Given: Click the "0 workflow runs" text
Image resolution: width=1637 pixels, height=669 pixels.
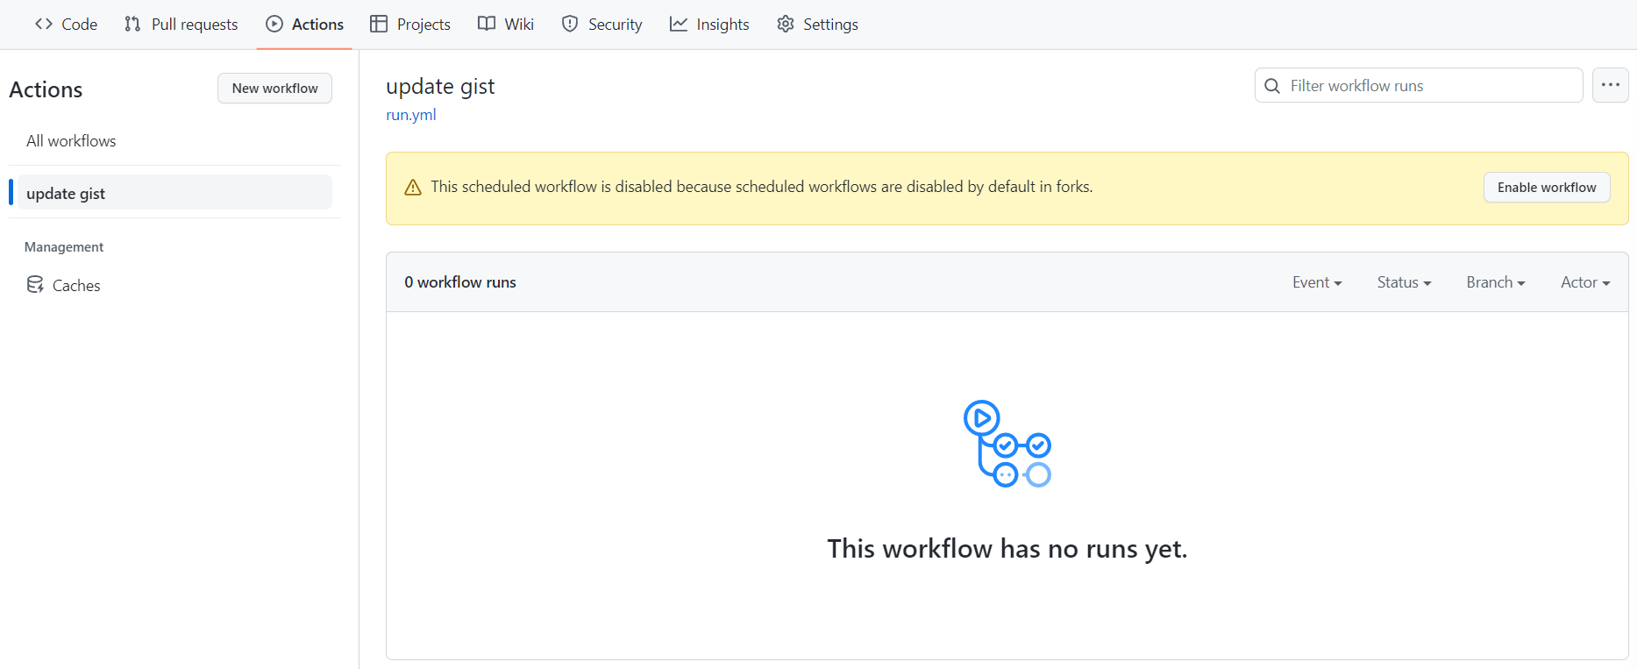Looking at the screenshot, I should tap(460, 282).
